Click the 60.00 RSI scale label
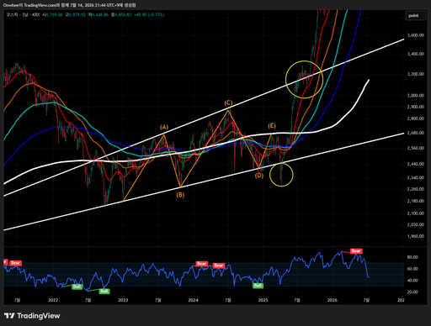The image size is (431, 326). point(412,269)
